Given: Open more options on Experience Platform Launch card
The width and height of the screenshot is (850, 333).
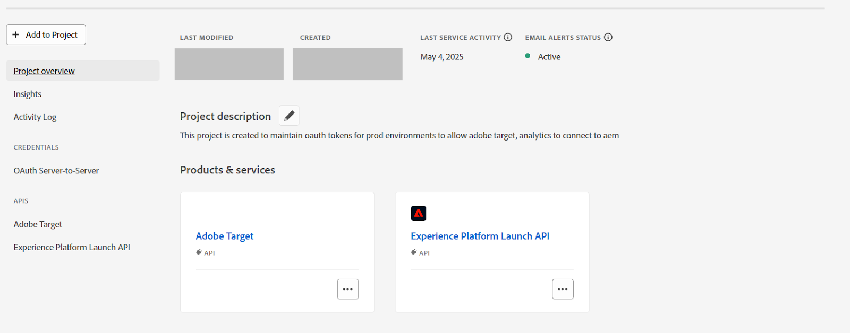Looking at the screenshot, I should (563, 289).
